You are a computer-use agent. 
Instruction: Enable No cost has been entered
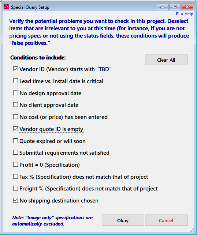15,117
